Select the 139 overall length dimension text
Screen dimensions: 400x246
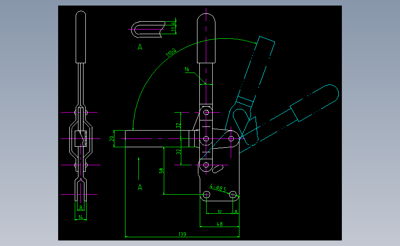click(x=182, y=234)
